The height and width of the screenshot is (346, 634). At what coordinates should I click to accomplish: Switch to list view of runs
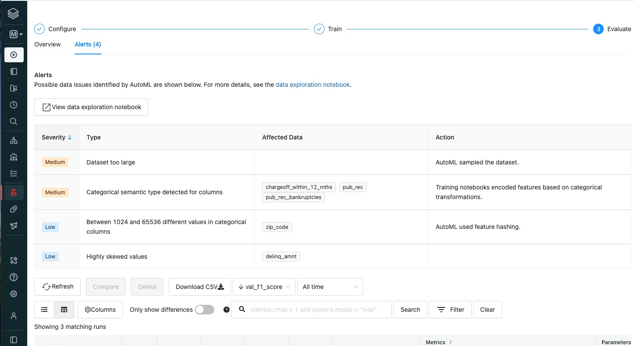coord(44,310)
